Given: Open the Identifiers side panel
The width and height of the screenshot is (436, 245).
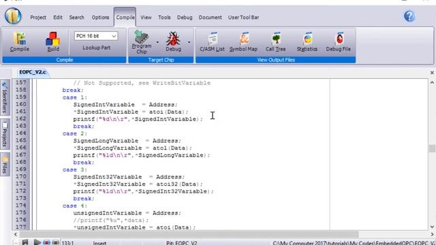Looking at the screenshot, I should point(5,97).
